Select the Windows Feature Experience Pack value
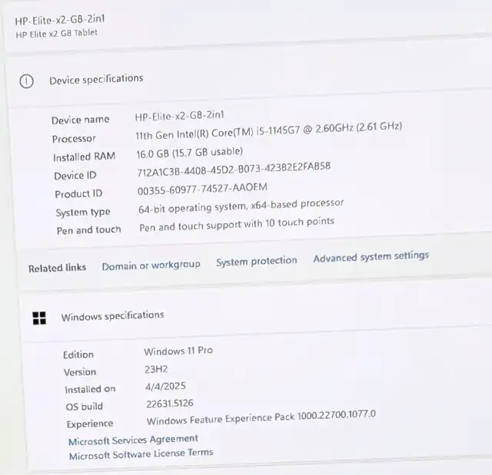Image resolution: width=492 pixels, height=475 pixels. [x=261, y=417]
